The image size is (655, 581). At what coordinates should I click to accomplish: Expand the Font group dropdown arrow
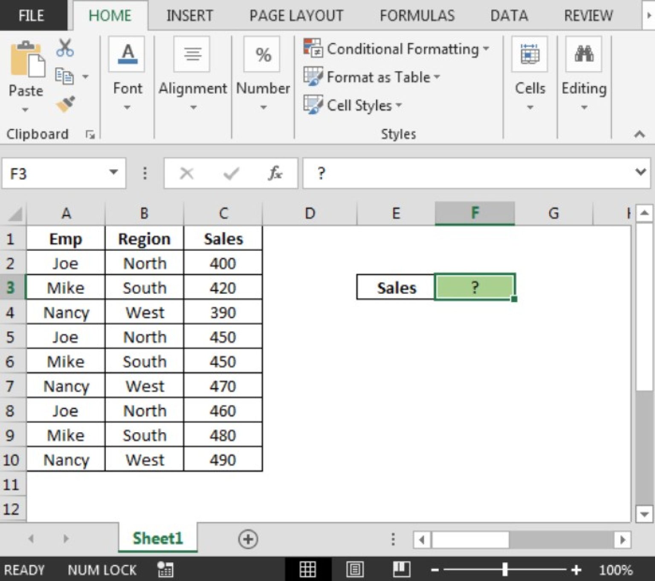click(x=127, y=107)
